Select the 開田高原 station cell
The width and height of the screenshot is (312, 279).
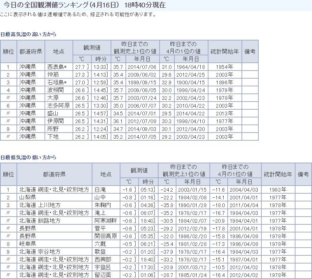(x=106, y=236)
